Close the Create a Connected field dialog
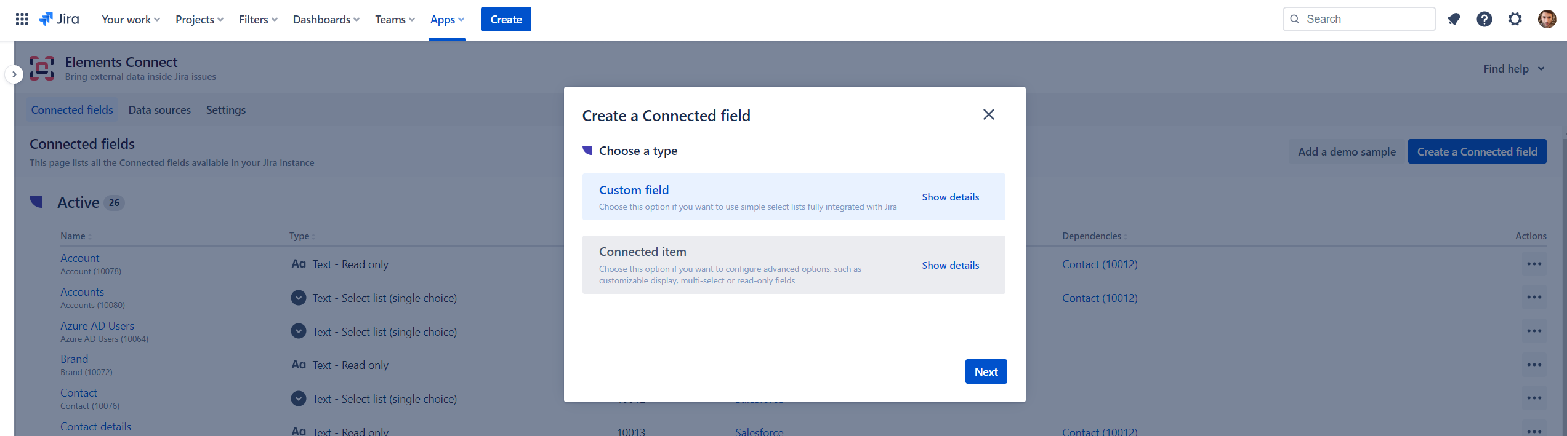Screen dimensions: 1567x436 tap(989, 114)
